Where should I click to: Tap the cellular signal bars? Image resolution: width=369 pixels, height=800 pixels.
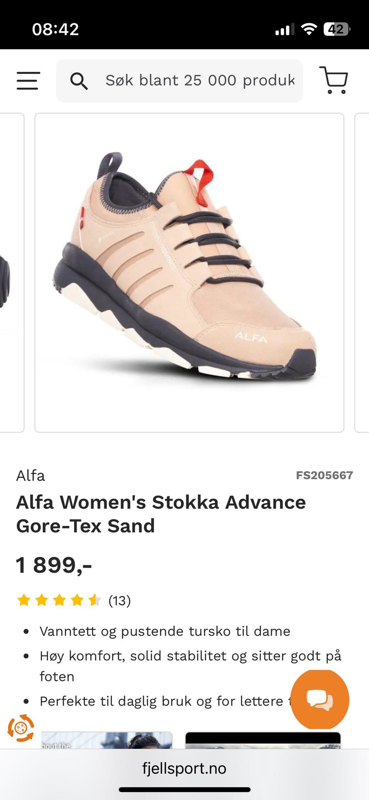point(285,29)
